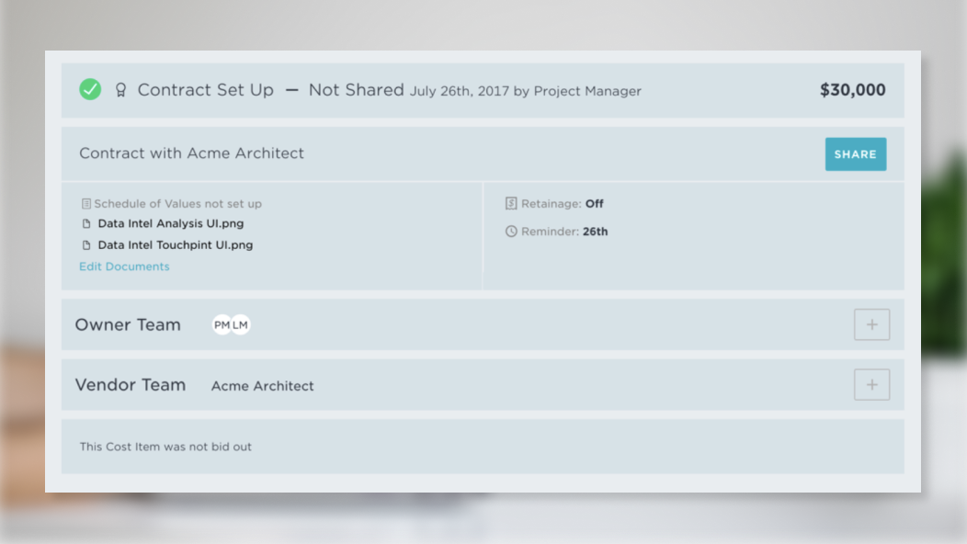Click the Reminder clock icon

tap(511, 232)
